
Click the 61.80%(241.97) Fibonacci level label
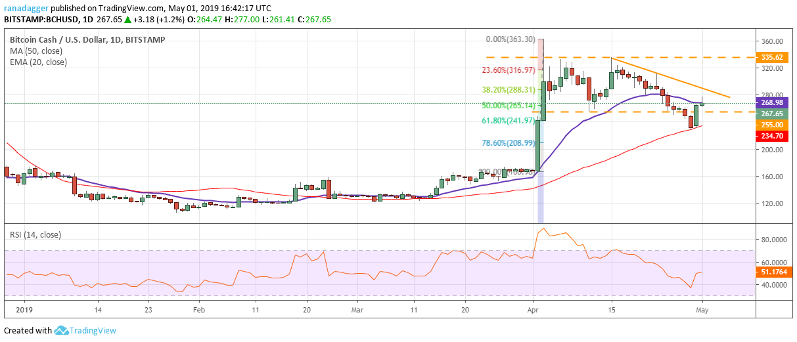(510, 121)
